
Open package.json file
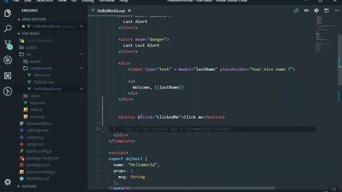tap(38, 165)
